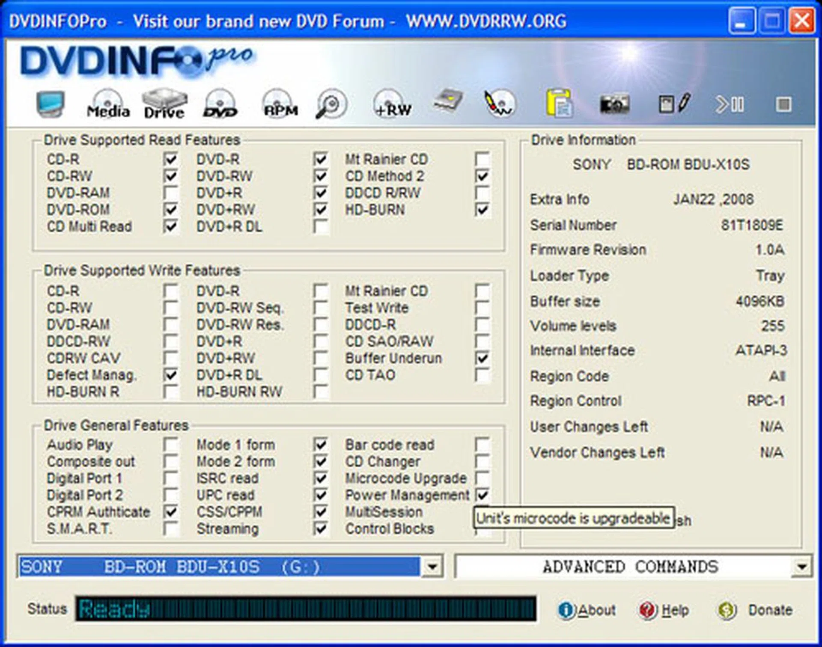This screenshot has width=822, height=647.
Task: Click the play/pause toolbar control
Action: (729, 103)
